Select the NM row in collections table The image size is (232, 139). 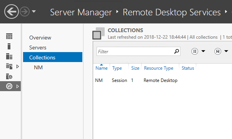(x=162, y=80)
